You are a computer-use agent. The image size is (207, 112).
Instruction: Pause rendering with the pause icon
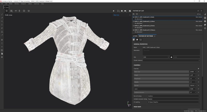113,11
